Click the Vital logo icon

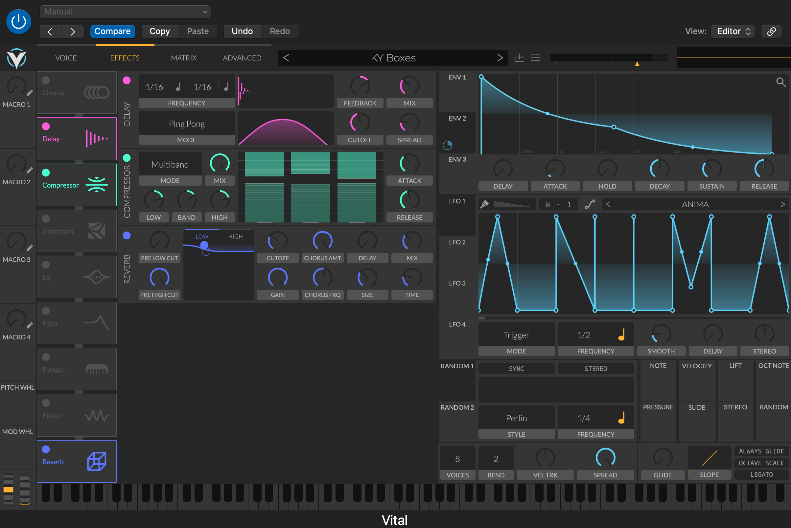[16, 58]
